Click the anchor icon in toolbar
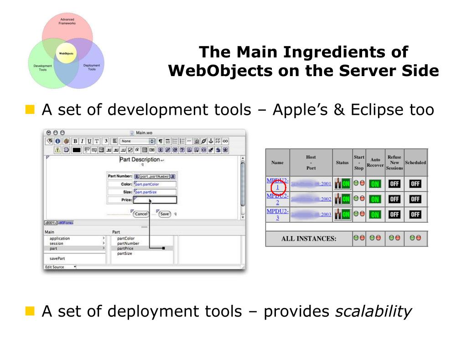This screenshot has height=350, width=467. coord(211,141)
